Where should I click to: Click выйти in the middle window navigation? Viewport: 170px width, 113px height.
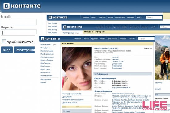coord(154,27)
